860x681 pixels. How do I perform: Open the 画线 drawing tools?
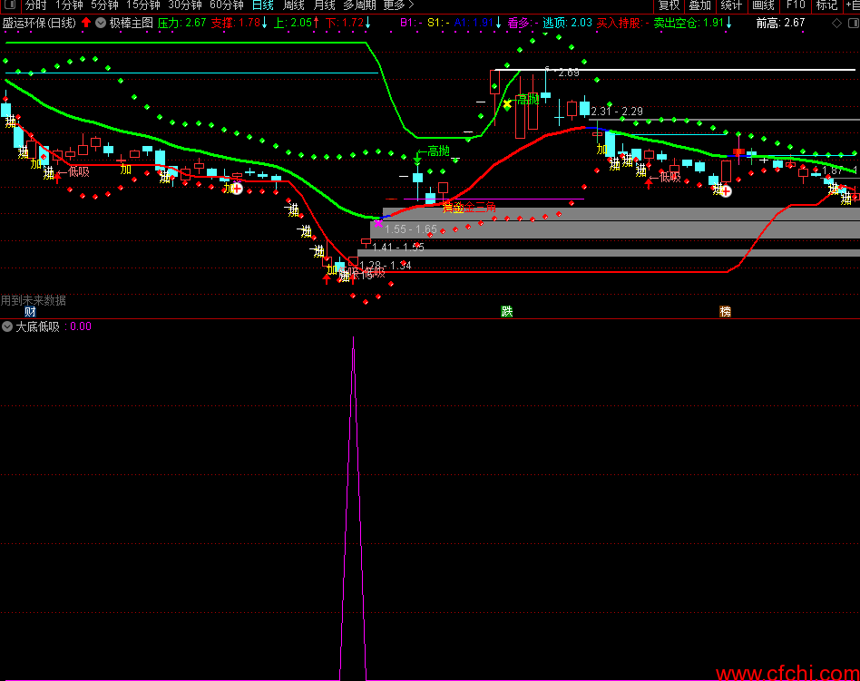pyautogui.click(x=763, y=5)
